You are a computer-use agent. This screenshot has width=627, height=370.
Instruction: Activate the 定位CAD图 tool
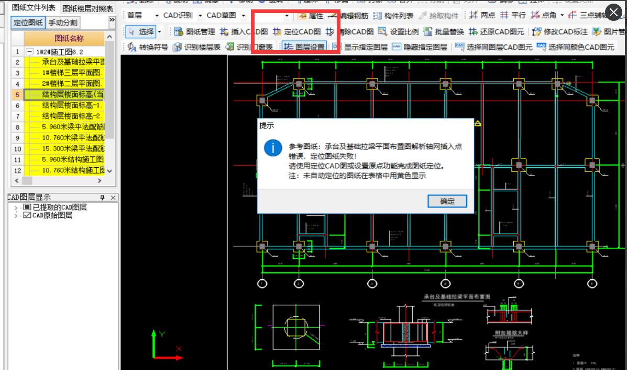tap(296, 31)
